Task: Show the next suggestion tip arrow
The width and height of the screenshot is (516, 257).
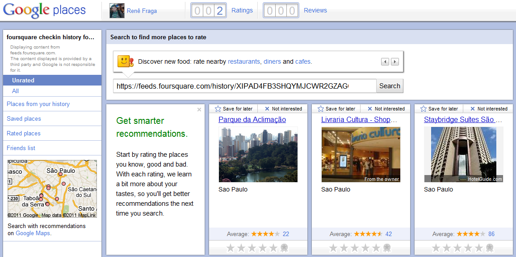Action: click(x=395, y=62)
